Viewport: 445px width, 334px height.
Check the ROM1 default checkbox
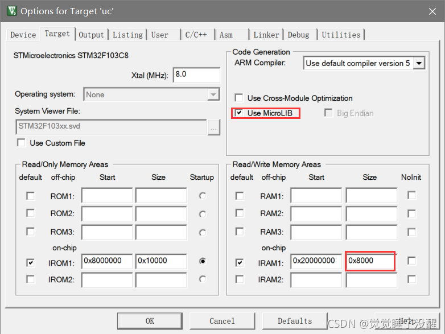30,196
